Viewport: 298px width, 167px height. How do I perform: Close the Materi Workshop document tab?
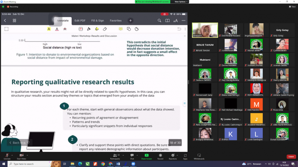click(x=185, y=36)
